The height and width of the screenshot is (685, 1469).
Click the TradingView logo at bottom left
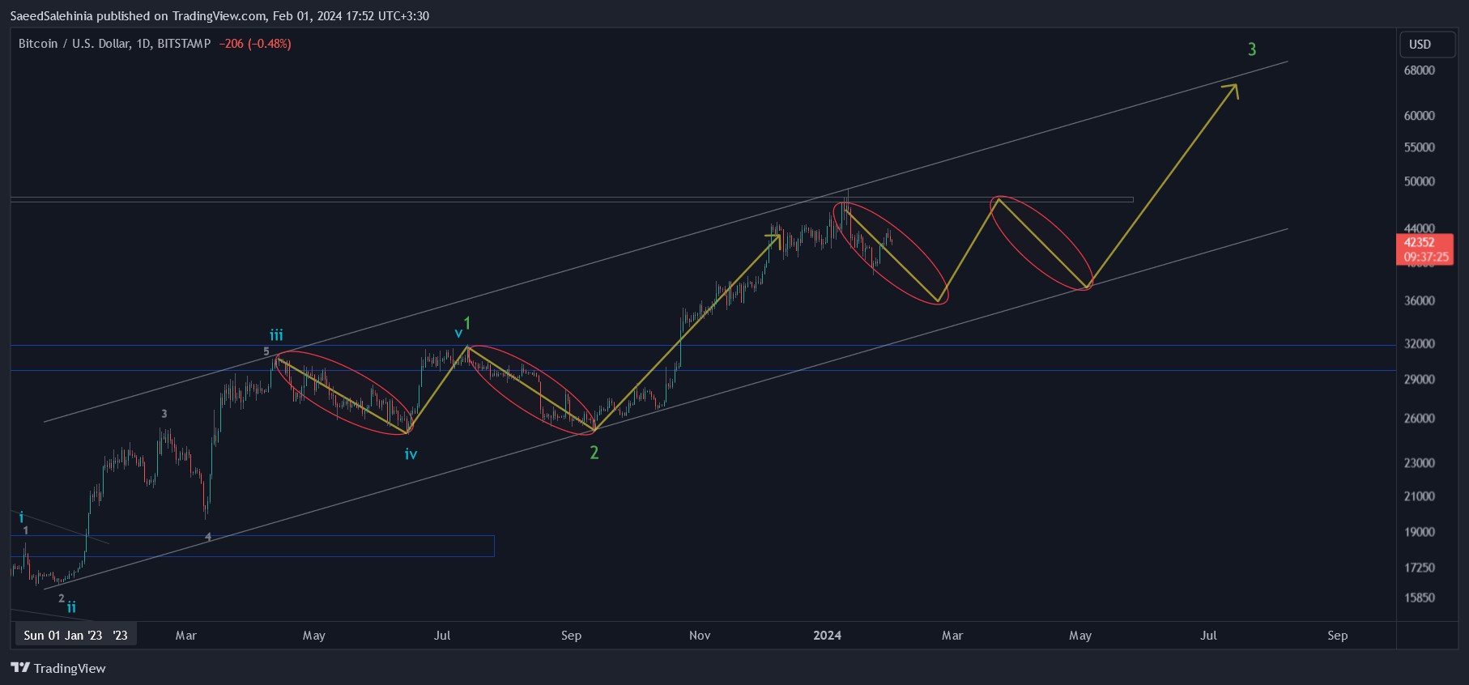click(58, 668)
